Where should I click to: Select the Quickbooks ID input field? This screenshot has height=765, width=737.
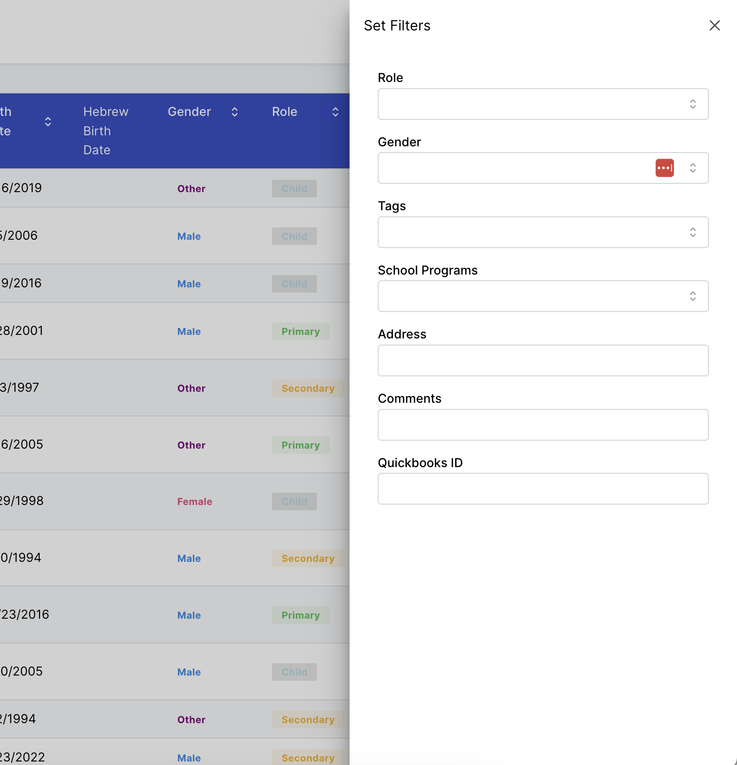[x=543, y=489]
